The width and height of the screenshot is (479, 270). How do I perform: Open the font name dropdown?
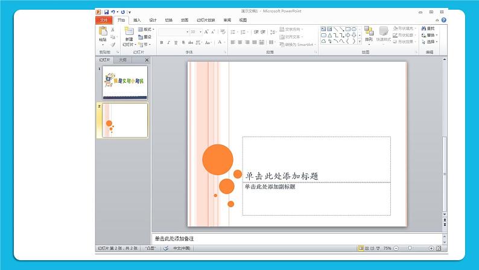click(187, 32)
